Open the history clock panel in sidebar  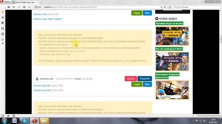(x=2, y=34)
